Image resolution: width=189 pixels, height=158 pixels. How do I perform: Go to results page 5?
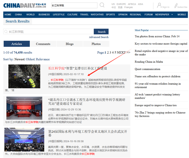pyautogui.click(x=115, y=52)
